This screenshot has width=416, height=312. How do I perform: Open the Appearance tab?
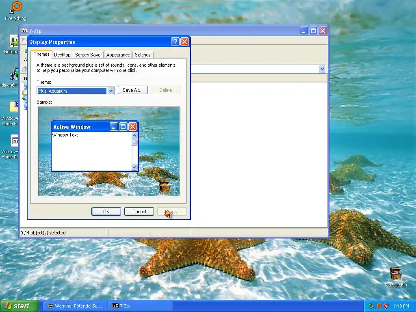118,55
